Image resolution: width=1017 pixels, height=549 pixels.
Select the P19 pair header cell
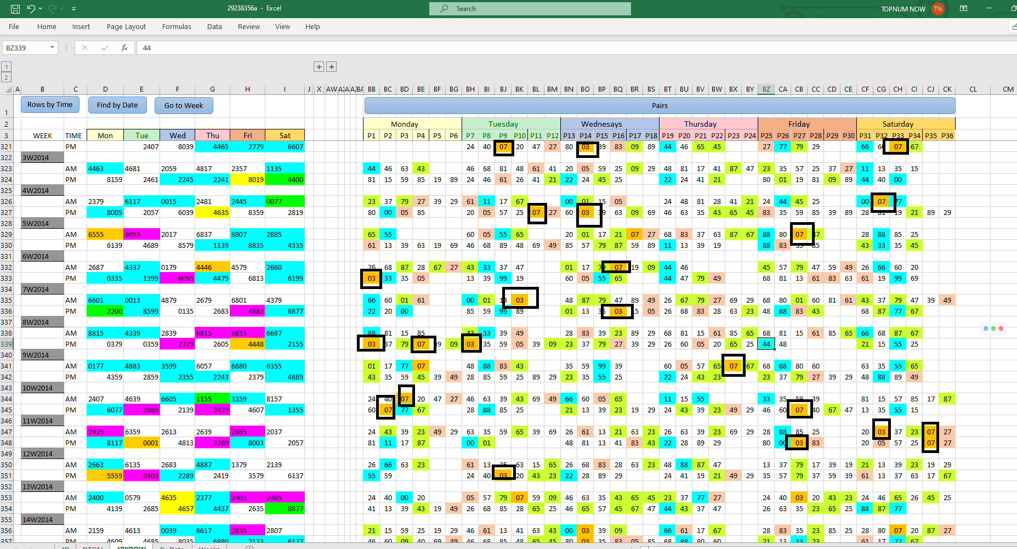coord(668,135)
